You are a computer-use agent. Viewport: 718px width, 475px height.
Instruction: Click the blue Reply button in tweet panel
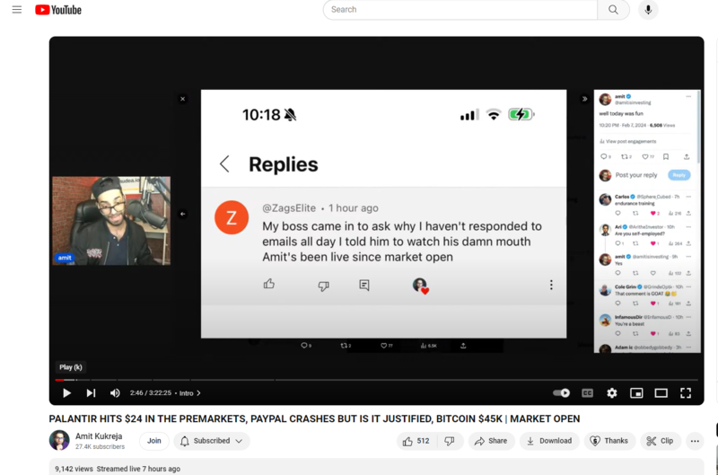pos(679,175)
